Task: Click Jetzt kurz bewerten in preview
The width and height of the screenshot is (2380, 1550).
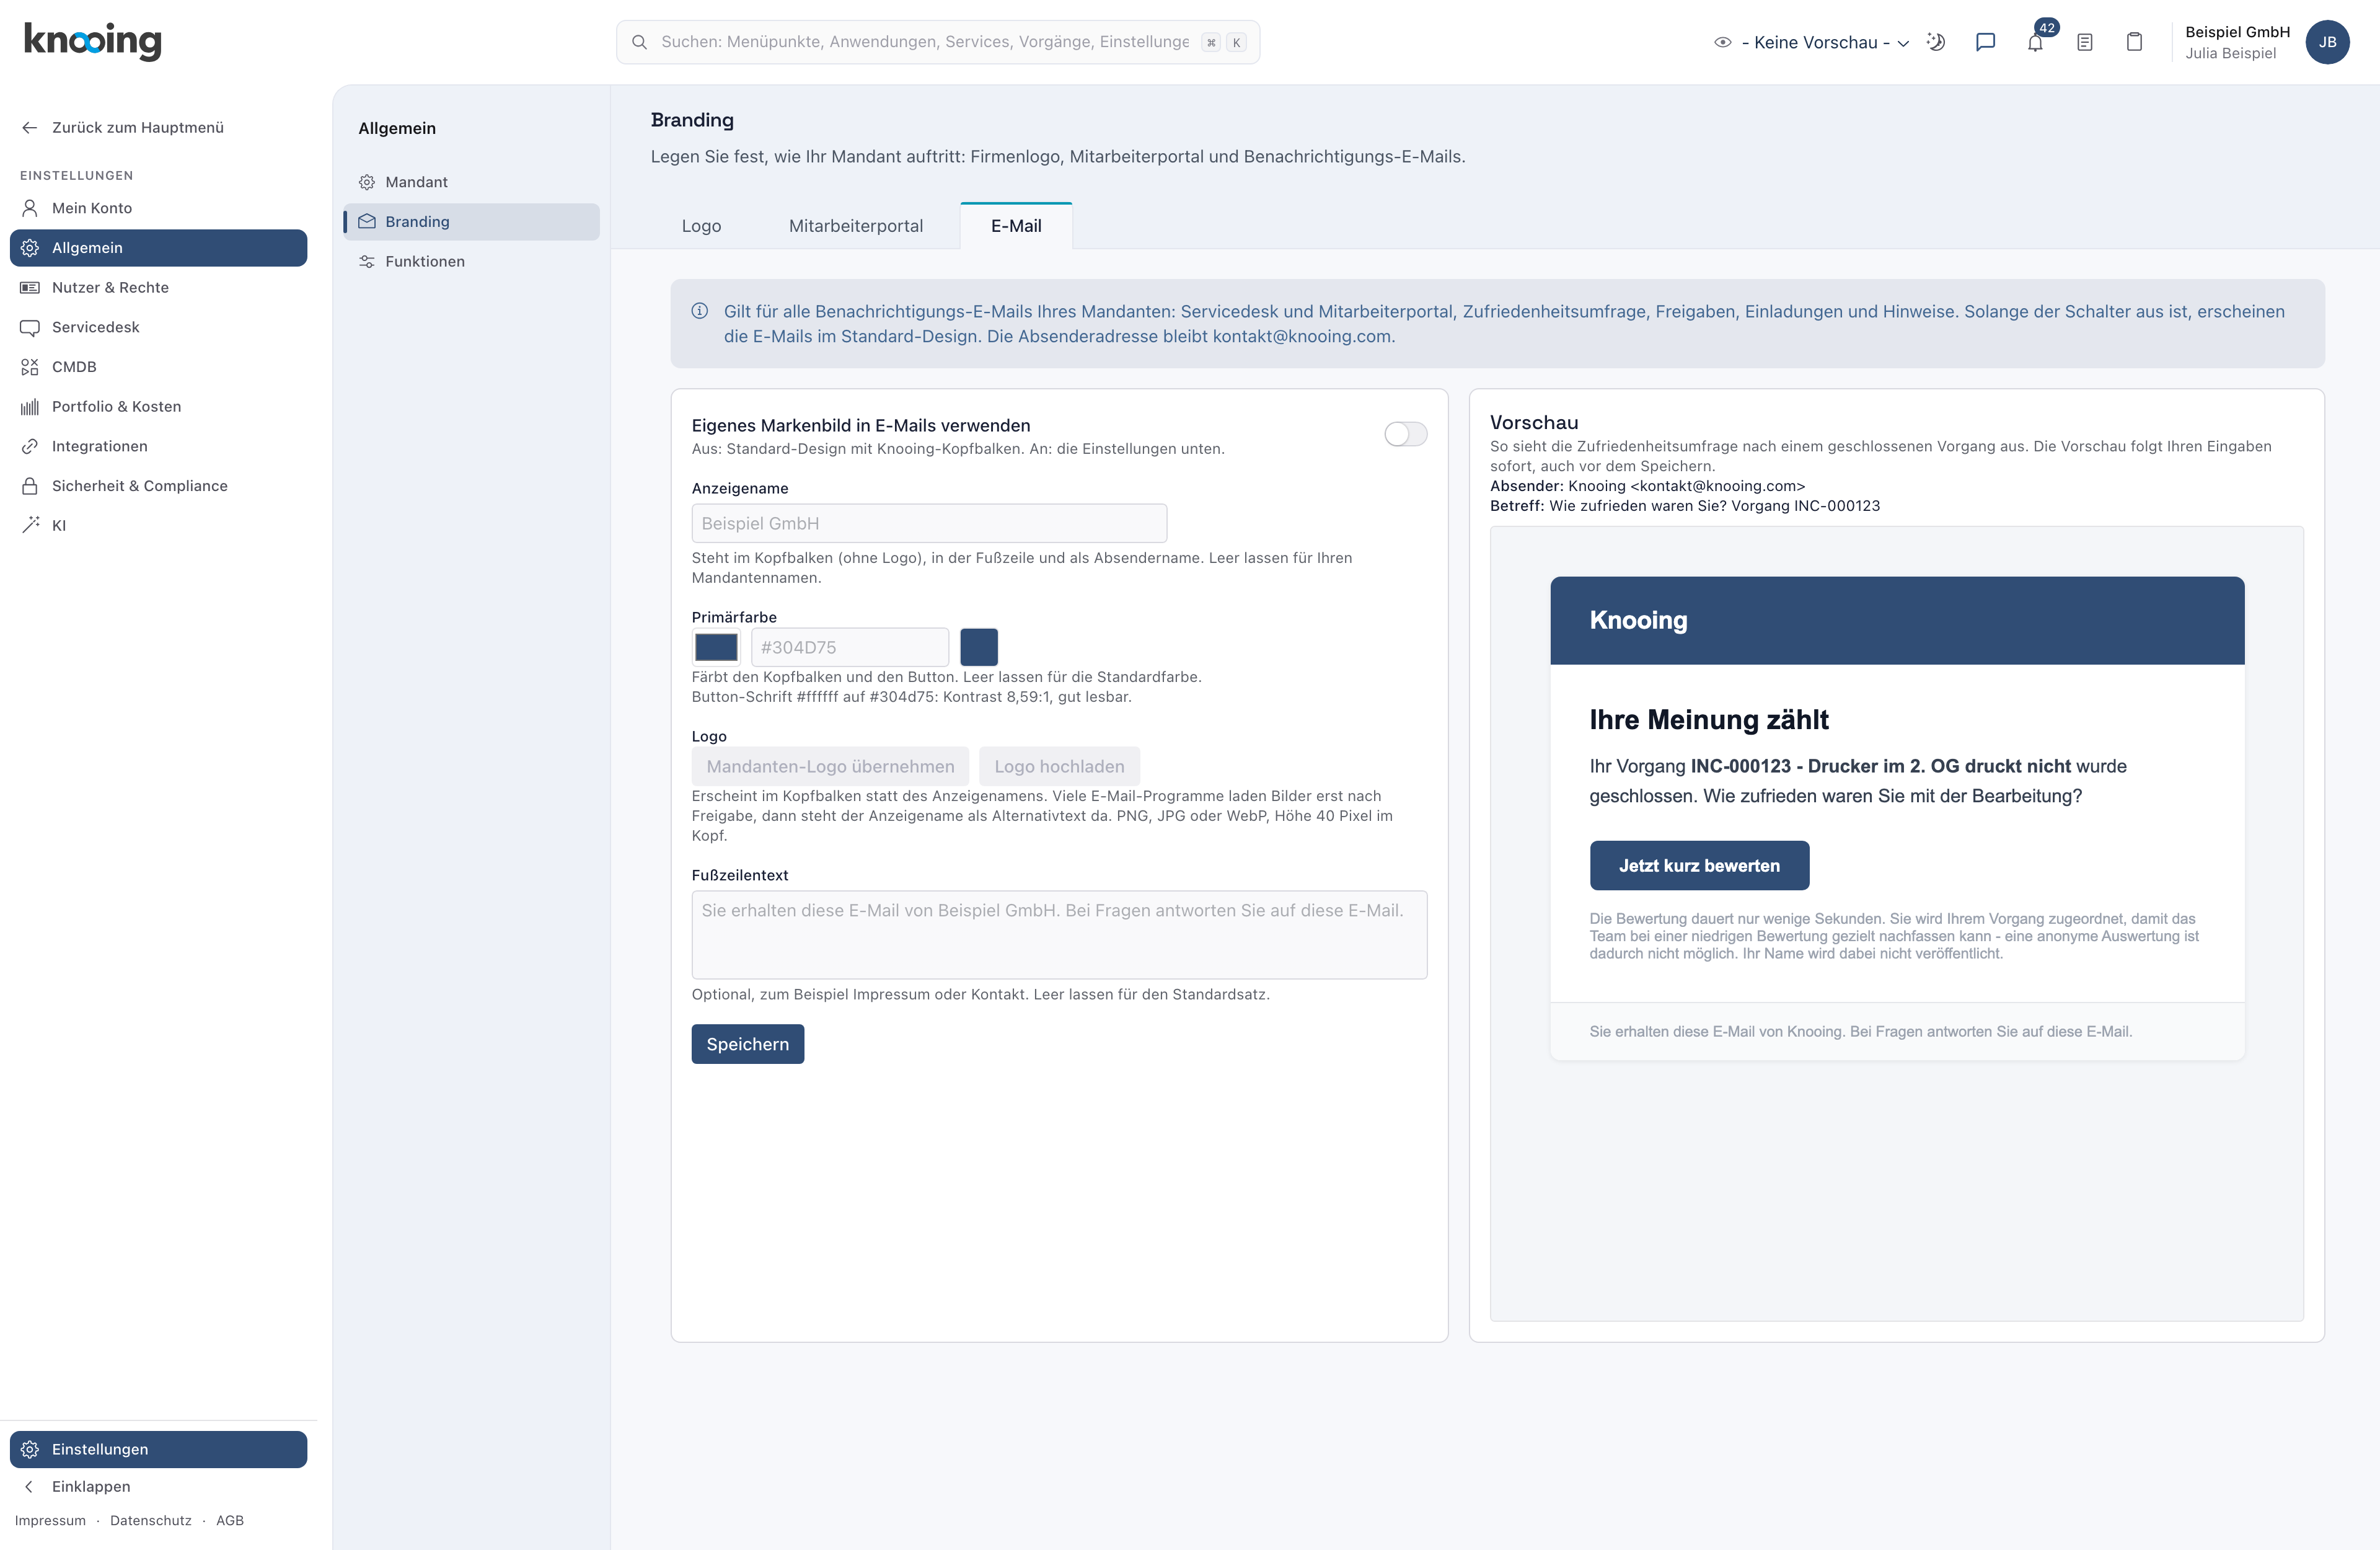Action: [1699, 866]
